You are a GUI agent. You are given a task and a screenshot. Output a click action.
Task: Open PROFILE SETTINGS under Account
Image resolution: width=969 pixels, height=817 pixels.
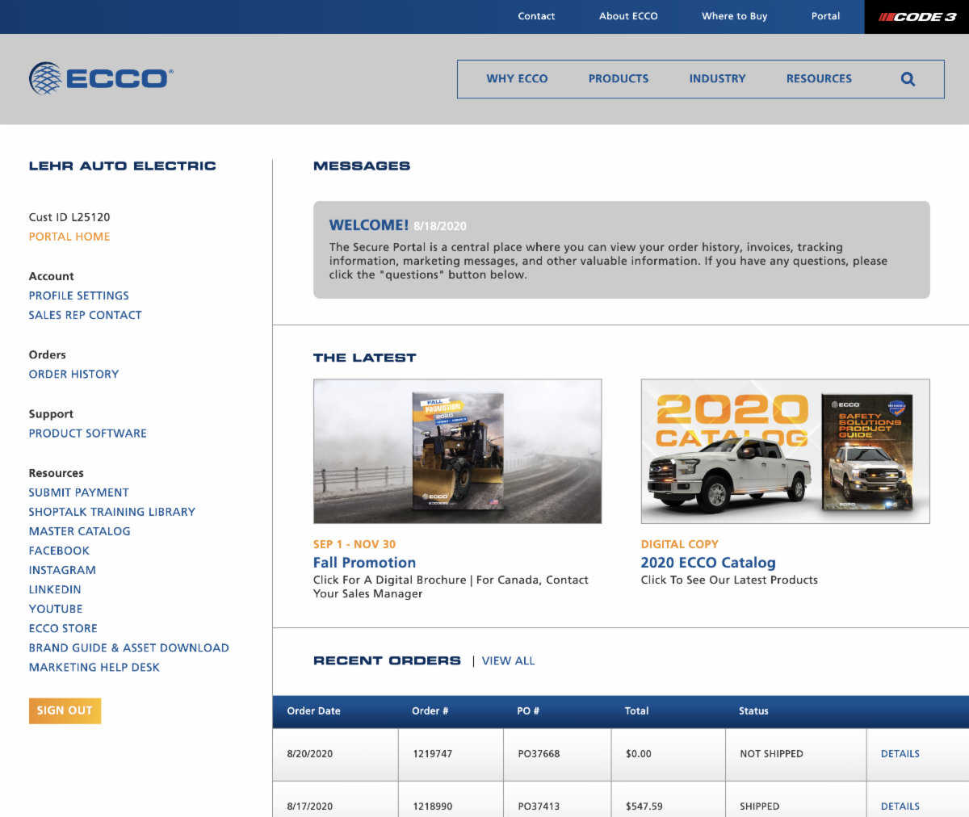click(78, 295)
